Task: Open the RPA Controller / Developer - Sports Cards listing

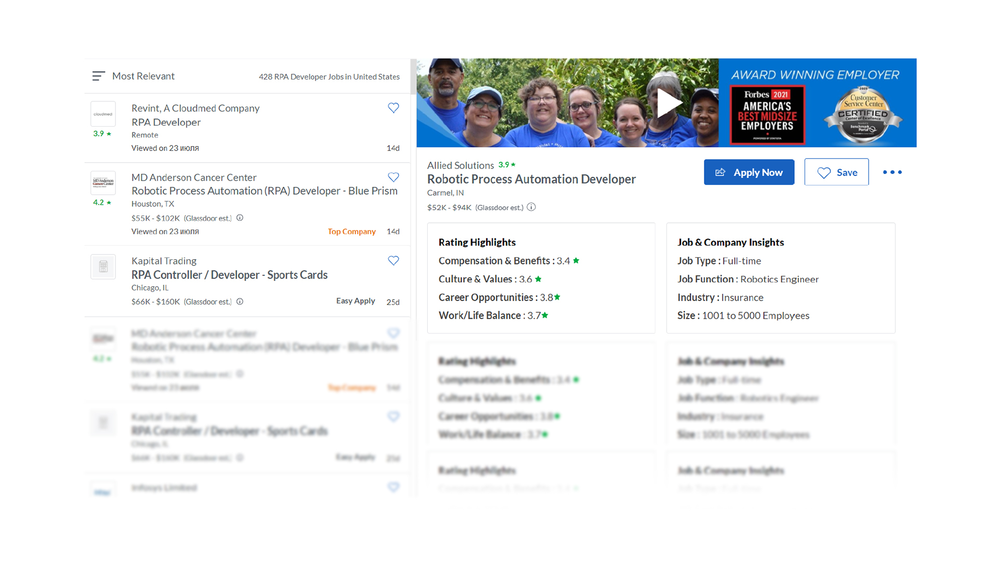Action: (x=229, y=275)
